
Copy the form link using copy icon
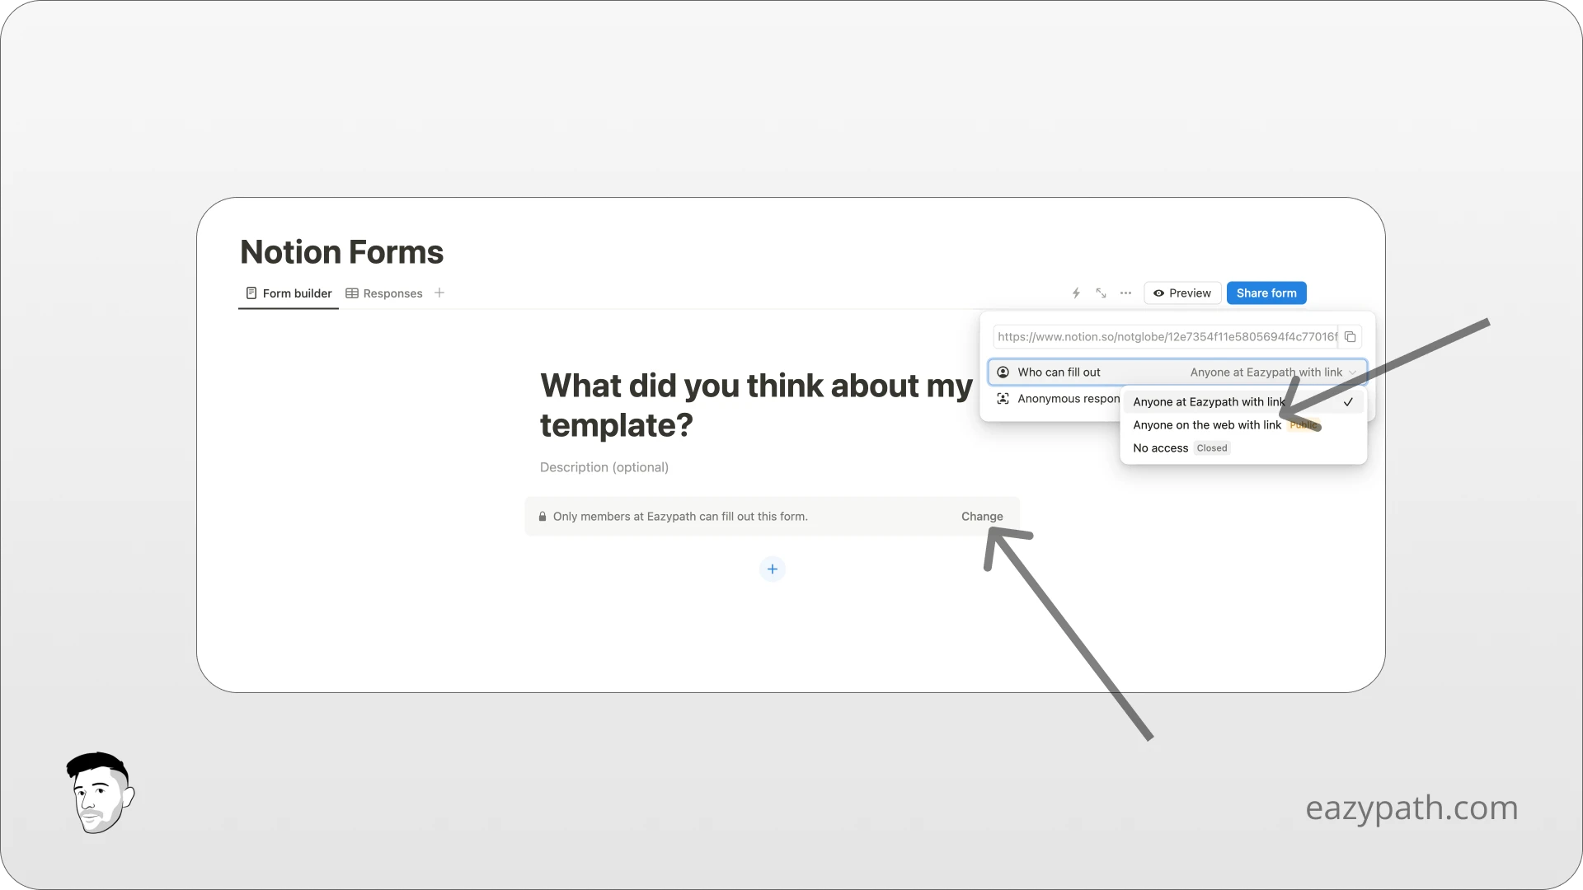click(1350, 336)
